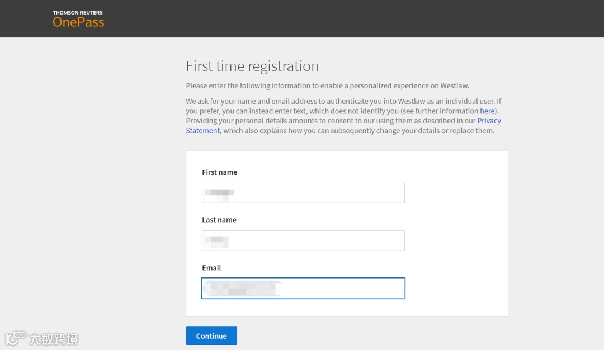Select the blurred last name text
Image resolution: width=604 pixels, height=350 pixels.
tap(216, 242)
